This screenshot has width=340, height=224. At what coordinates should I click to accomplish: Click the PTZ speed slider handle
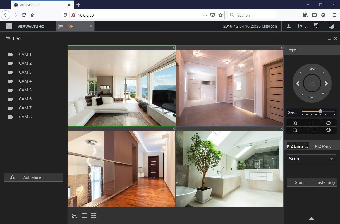click(320, 111)
